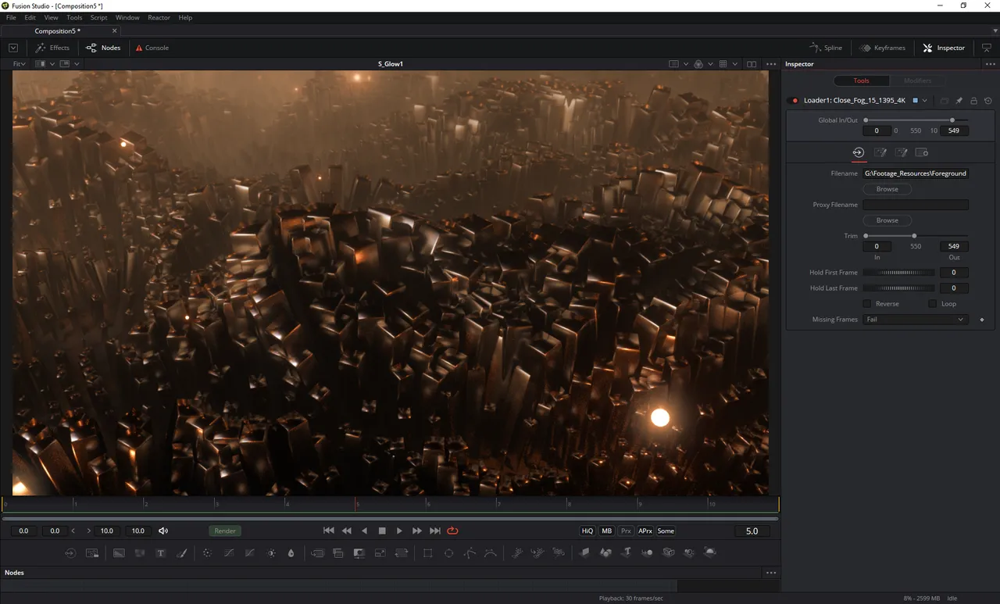Toggle loop playback mode
Viewport: 1000px width, 604px height.
(x=452, y=531)
